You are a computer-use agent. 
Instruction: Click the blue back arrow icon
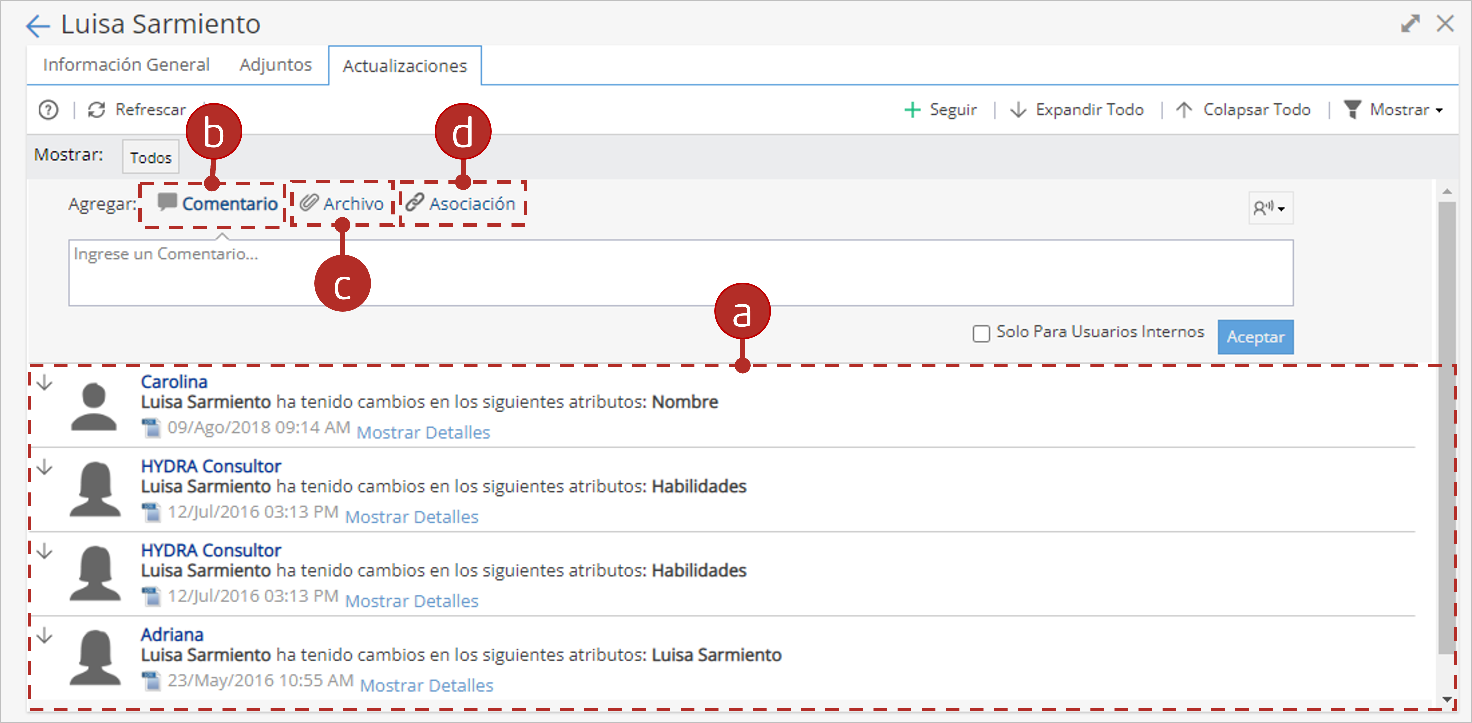(38, 26)
